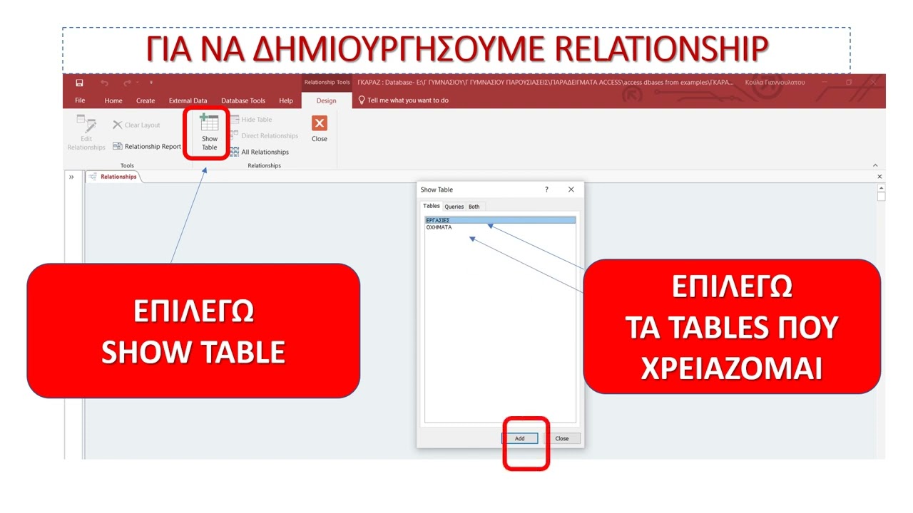Click the orange Close ribbon button
Viewport: 913px width, 513px height.
pyautogui.click(x=320, y=129)
